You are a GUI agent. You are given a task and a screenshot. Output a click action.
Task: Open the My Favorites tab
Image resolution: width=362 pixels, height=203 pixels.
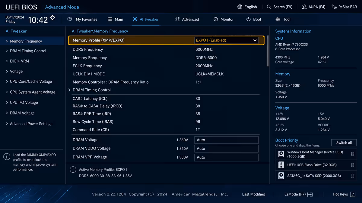[82, 19]
